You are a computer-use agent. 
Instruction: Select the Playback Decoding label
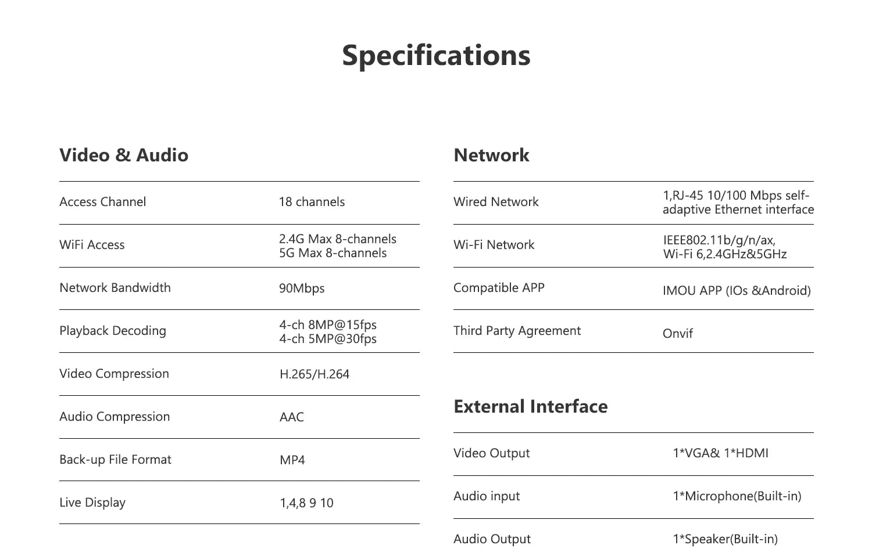click(x=113, y=331)
